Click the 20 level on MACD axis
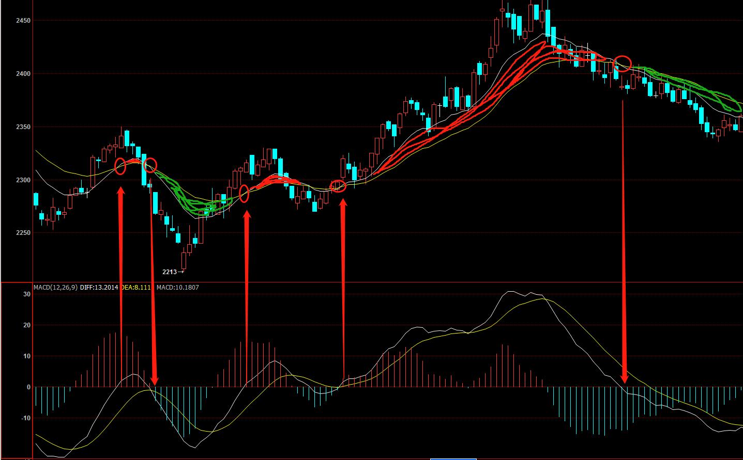The image size is (743, 460). 27,325
